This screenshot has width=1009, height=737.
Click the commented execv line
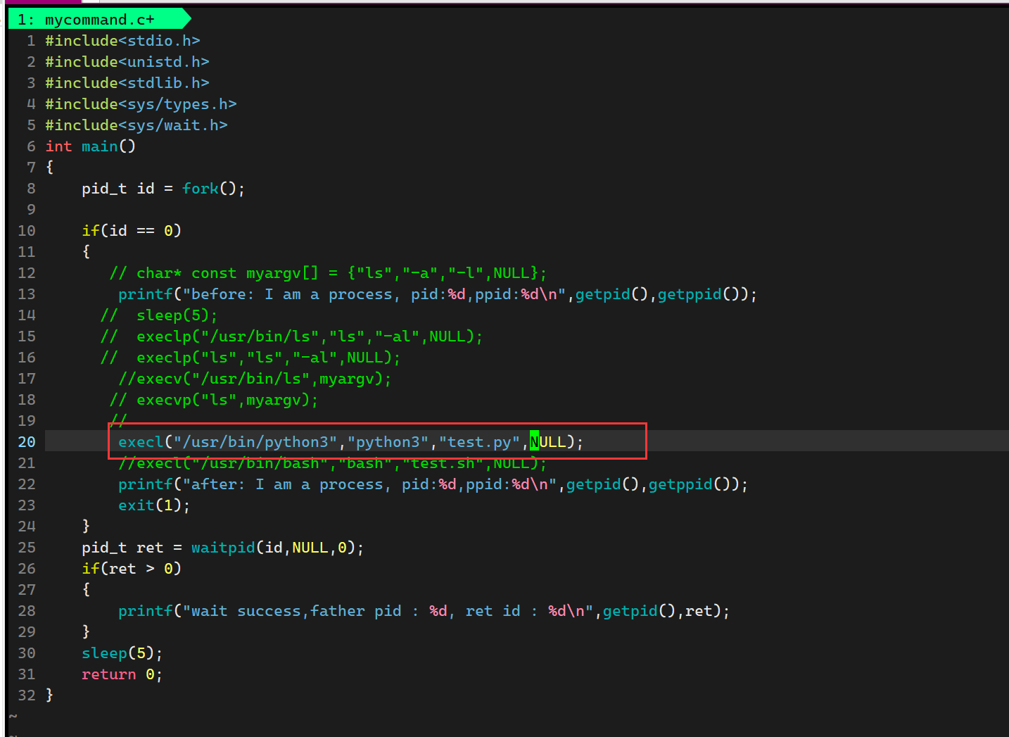pos(255,379)
